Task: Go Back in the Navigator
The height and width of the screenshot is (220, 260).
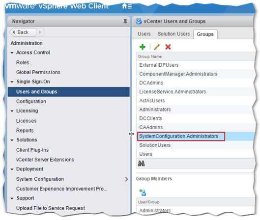Action: click(23, 32)
